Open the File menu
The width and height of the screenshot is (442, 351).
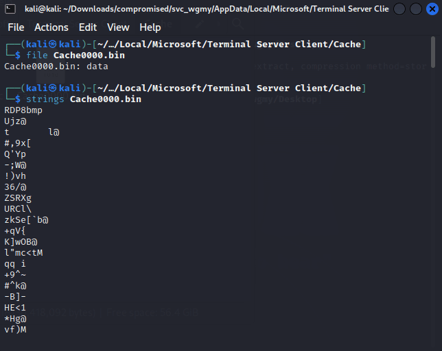pos(16,27)
